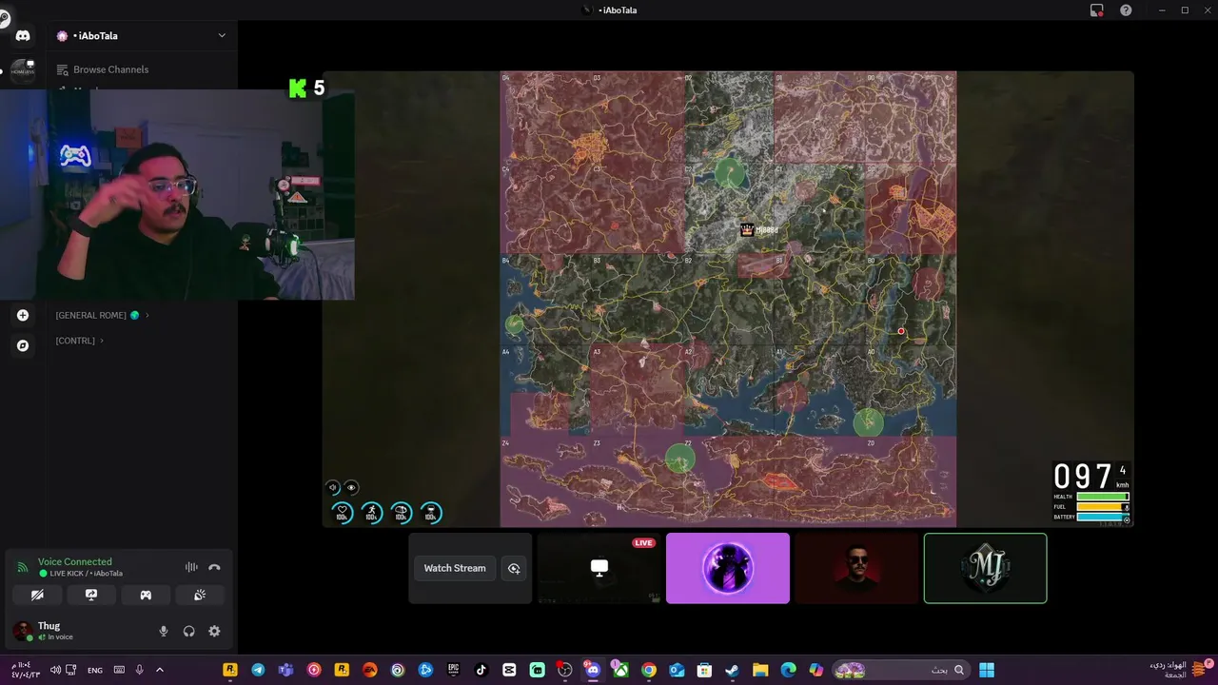This screenshot has width=1218, height=685.
Task: Open connection signal strength icon
Action: [22, 567]
